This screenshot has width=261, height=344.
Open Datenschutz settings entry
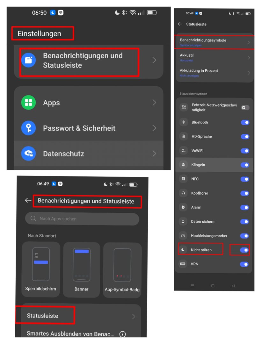point(89,153)
